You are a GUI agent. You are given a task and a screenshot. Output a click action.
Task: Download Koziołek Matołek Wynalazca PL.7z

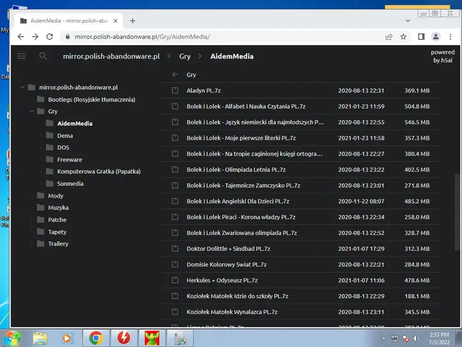tap(232, 312)
